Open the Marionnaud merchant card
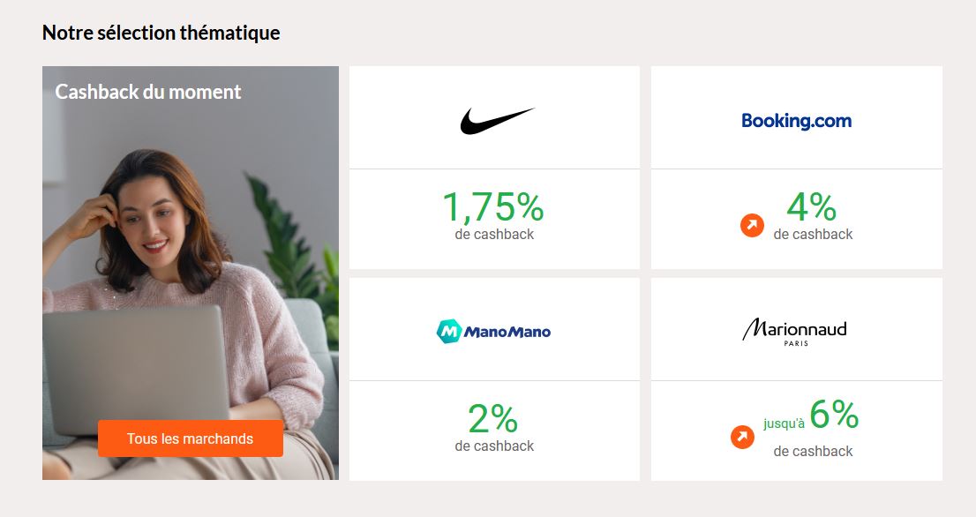The width and height of the screenshot is (976, 517). coord(796,378)
